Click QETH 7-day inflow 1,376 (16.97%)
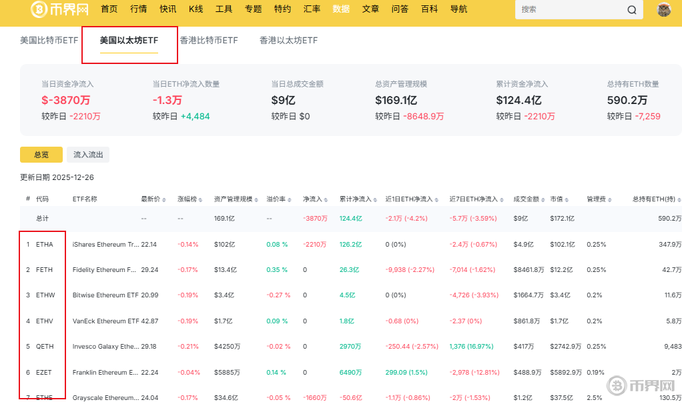682x404 pixels. tap(472, 346)
